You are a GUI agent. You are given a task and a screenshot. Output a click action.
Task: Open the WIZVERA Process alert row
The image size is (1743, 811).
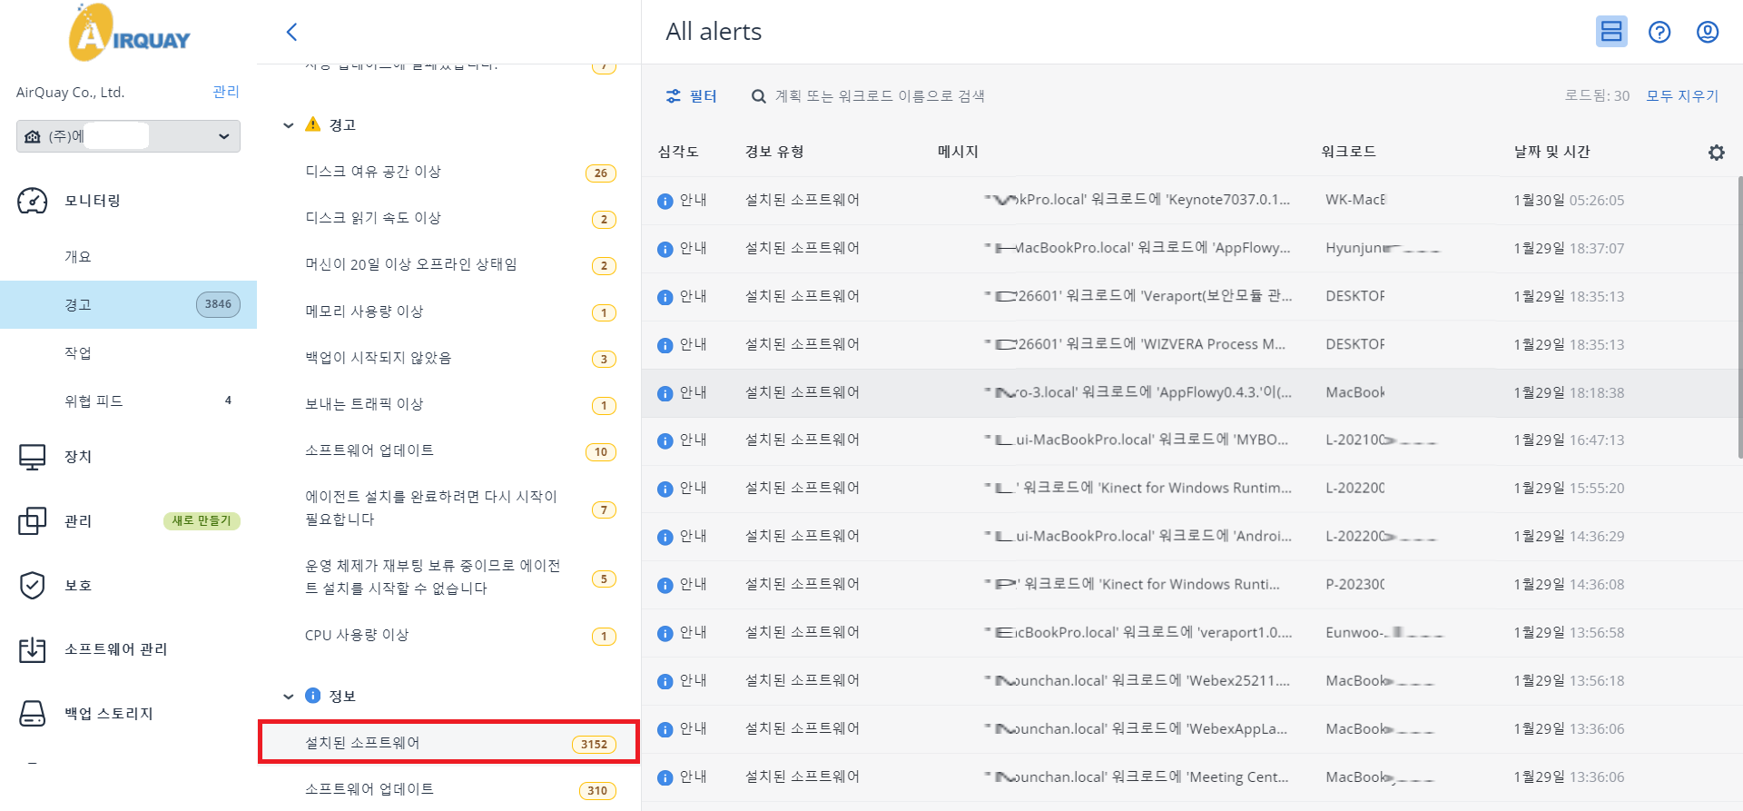1189,344
